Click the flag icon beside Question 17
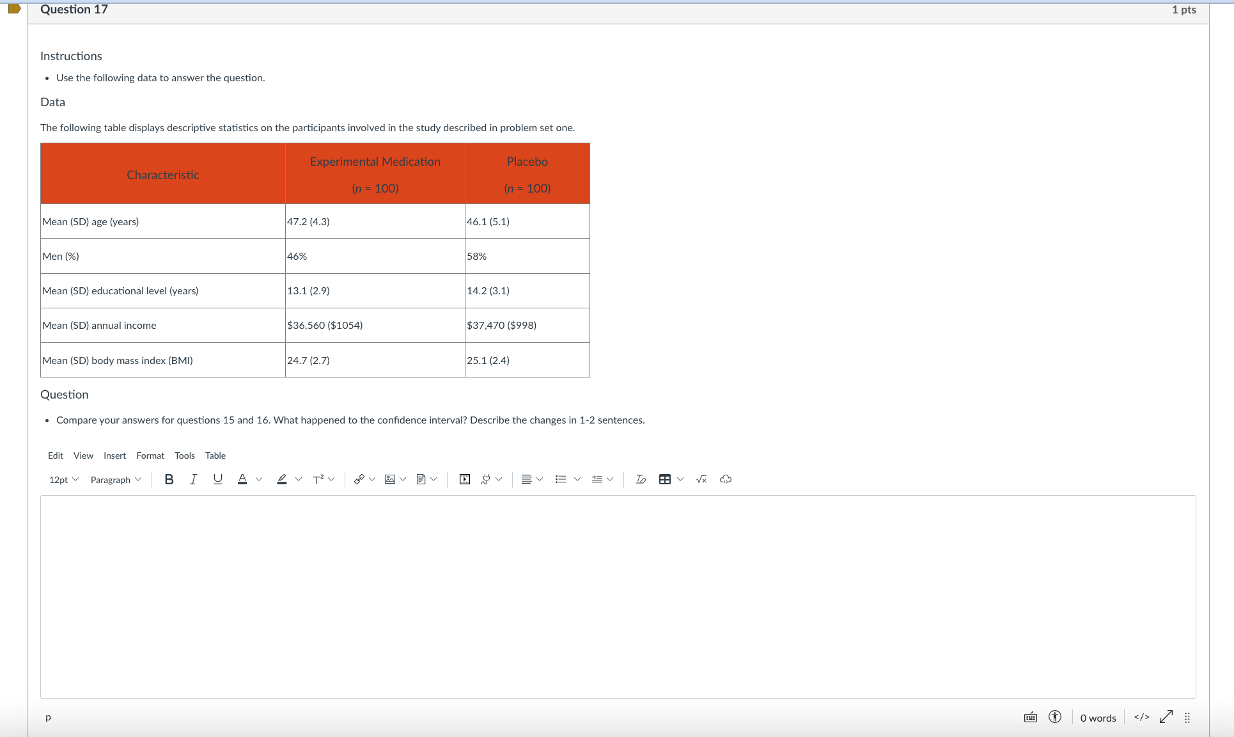 [x=14, y=8]
